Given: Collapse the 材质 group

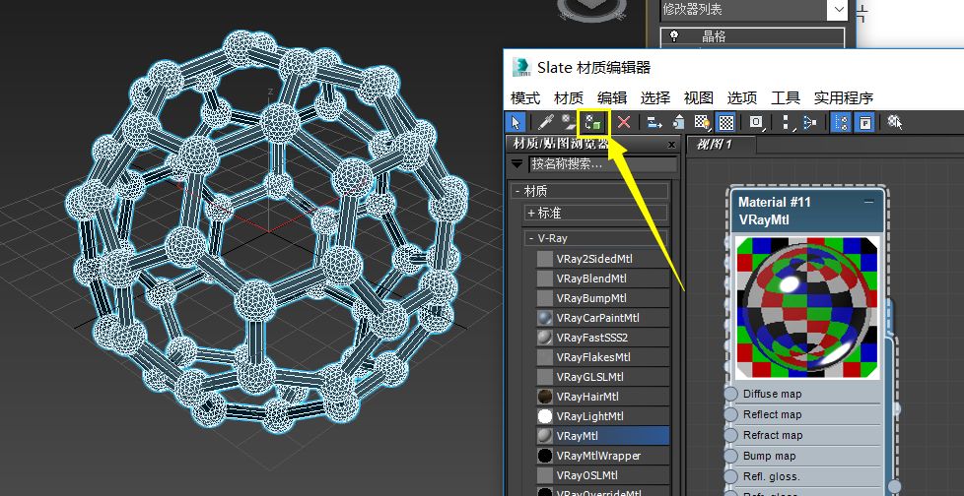Looking at the screenshot, I should [518, 192].
